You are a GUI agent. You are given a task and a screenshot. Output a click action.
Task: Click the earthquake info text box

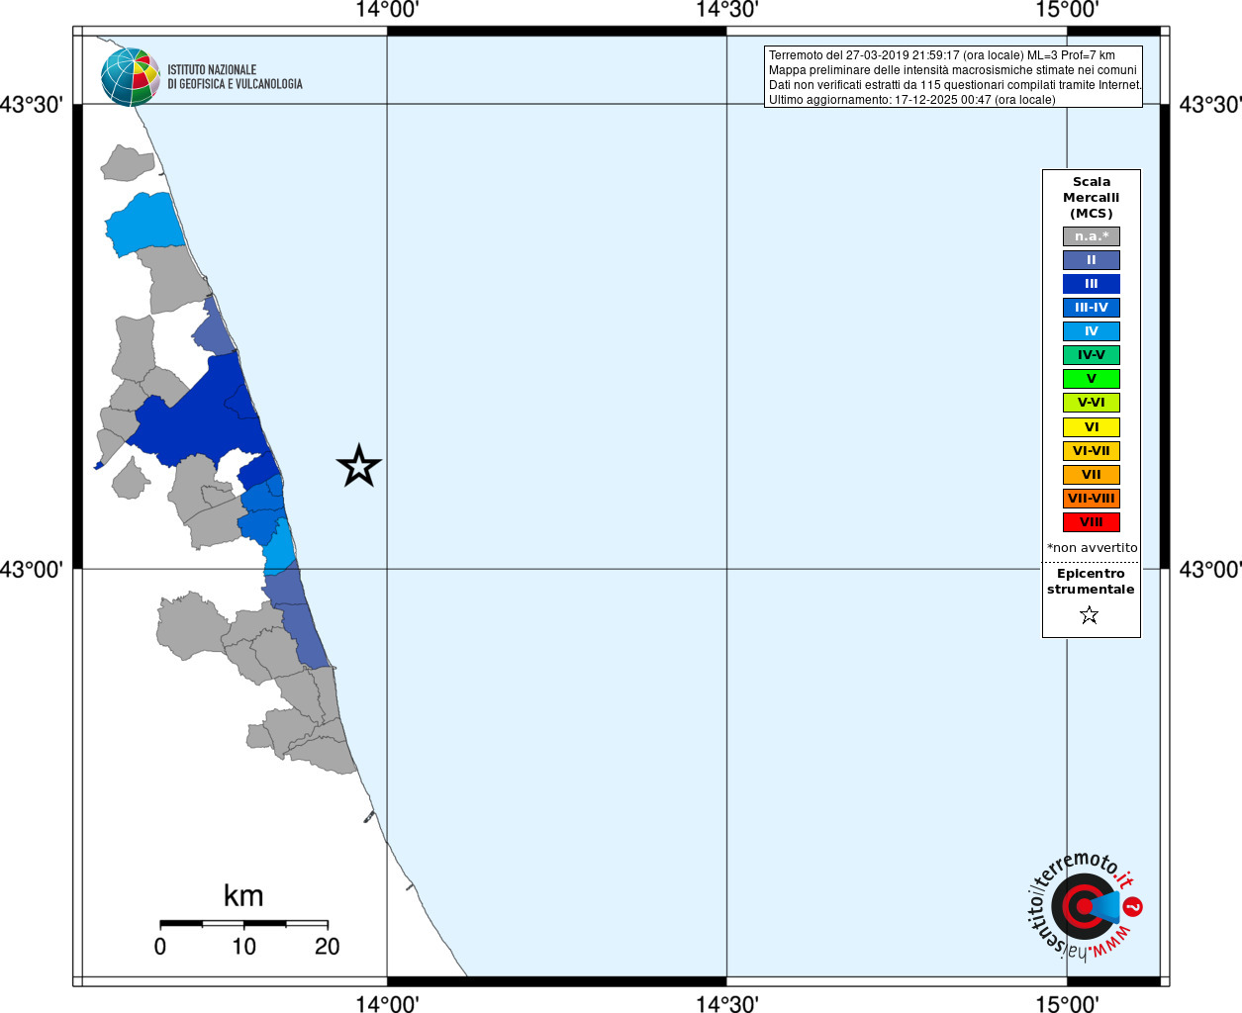tap(953, 77)
